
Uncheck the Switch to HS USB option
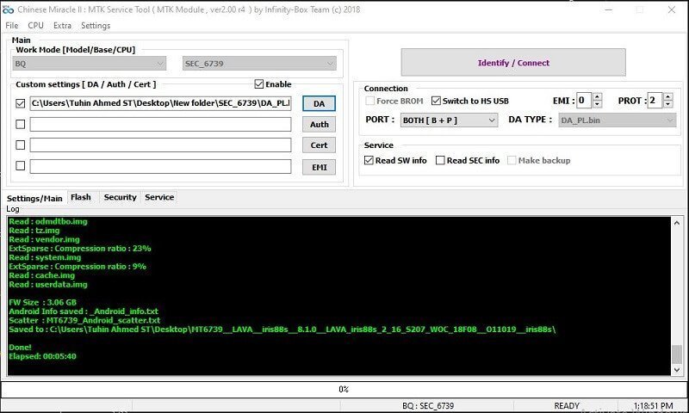coord(436,101)
